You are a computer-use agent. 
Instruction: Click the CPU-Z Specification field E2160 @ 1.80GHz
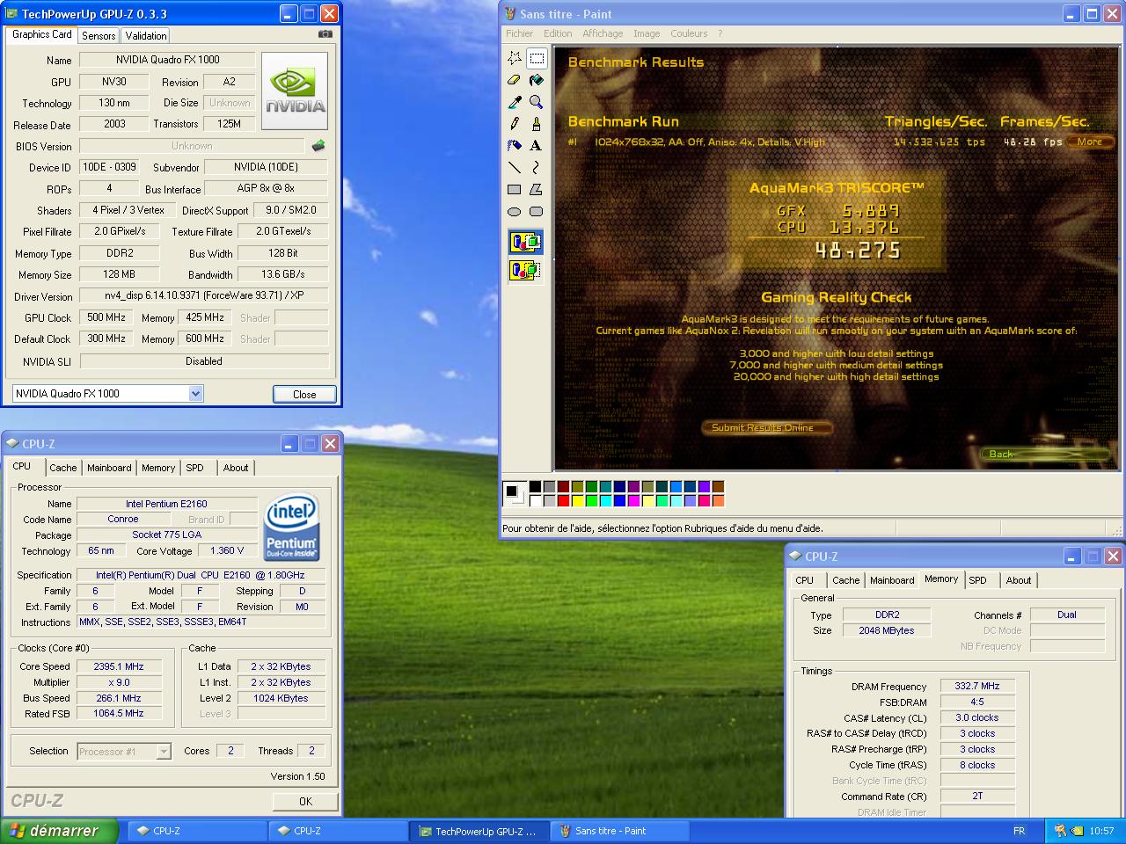tap(200, 575)
